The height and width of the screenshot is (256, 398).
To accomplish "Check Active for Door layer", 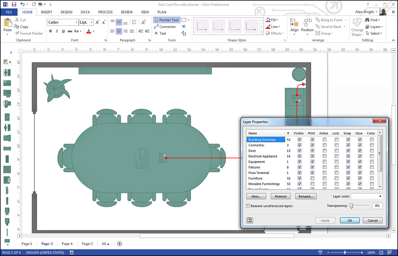I will [x=325, y=151].
